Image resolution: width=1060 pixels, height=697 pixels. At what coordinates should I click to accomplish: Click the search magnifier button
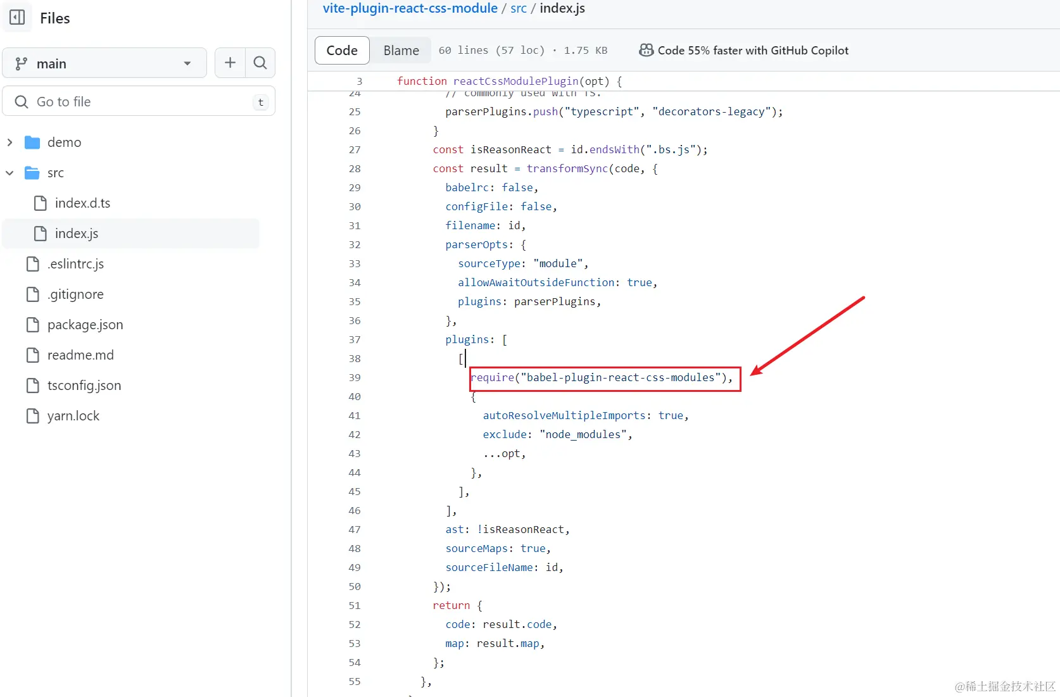[260, 63]
